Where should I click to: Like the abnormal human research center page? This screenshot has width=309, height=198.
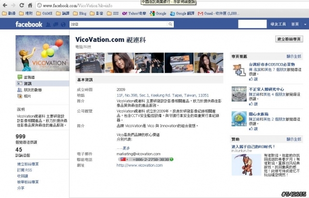tap(253, 104)
